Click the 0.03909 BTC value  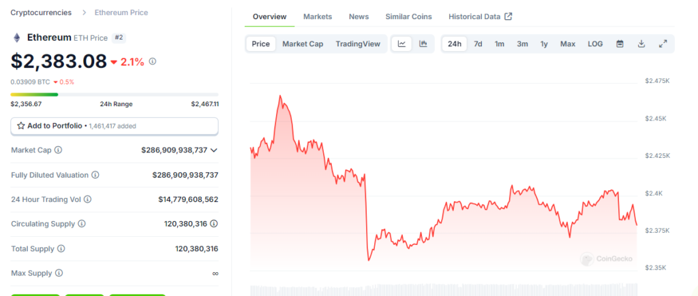pos(30,82)
